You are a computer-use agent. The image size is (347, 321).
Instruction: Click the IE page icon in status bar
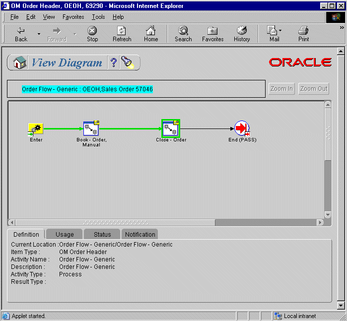[x=5, y=316]
